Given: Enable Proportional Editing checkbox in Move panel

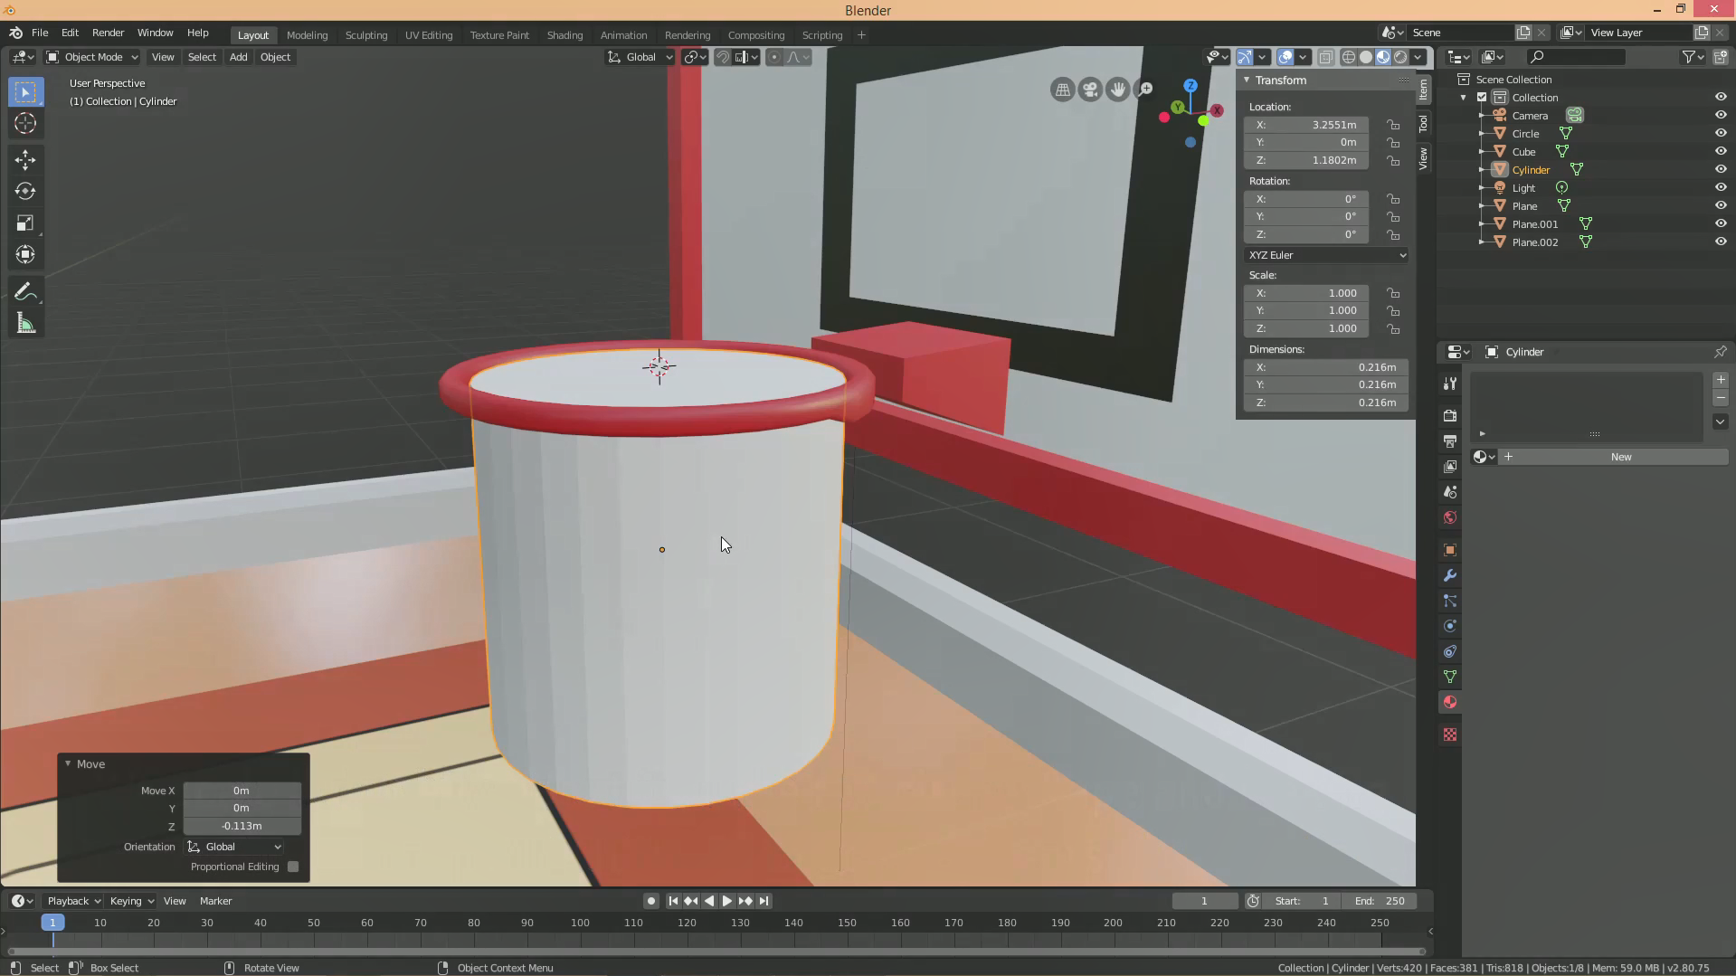Looking at the screenshot, I should (293, 867).
